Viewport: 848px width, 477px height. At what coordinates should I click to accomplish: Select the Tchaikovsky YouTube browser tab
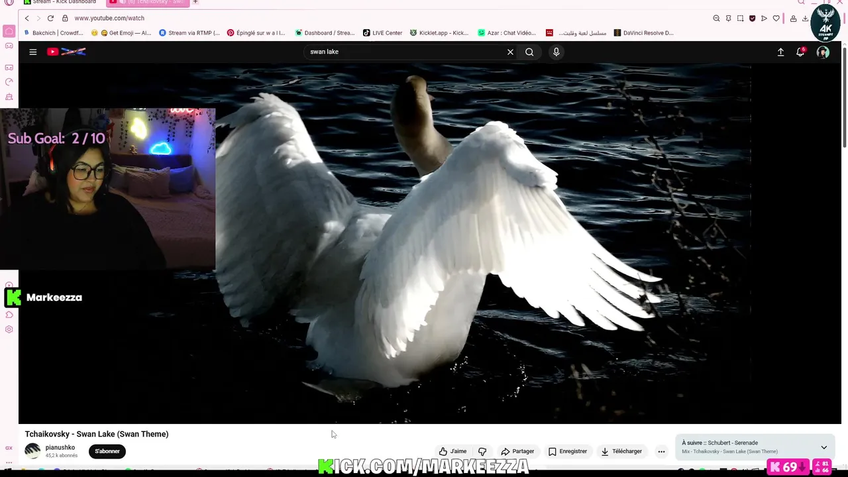[147, 2]
